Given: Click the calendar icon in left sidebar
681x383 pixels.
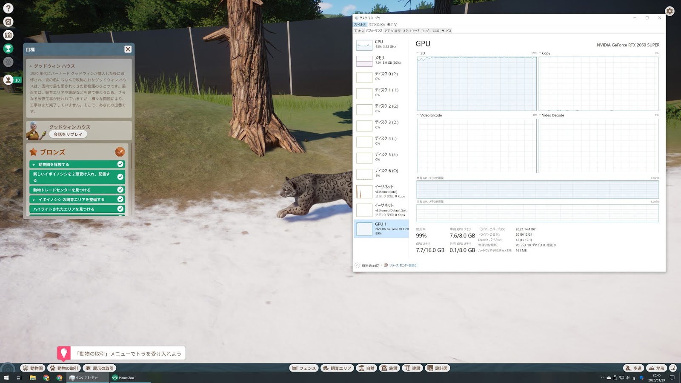Looking at the screenshot, I should pos(8,35).
